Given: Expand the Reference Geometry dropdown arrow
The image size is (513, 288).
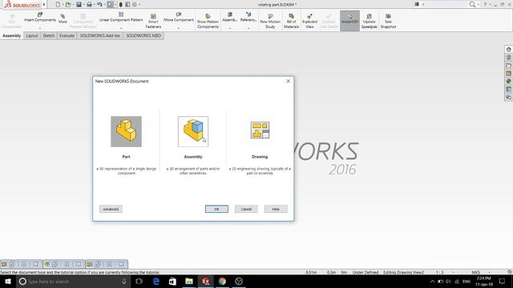Looking at the screenshot, I should (x=248, y=28).
